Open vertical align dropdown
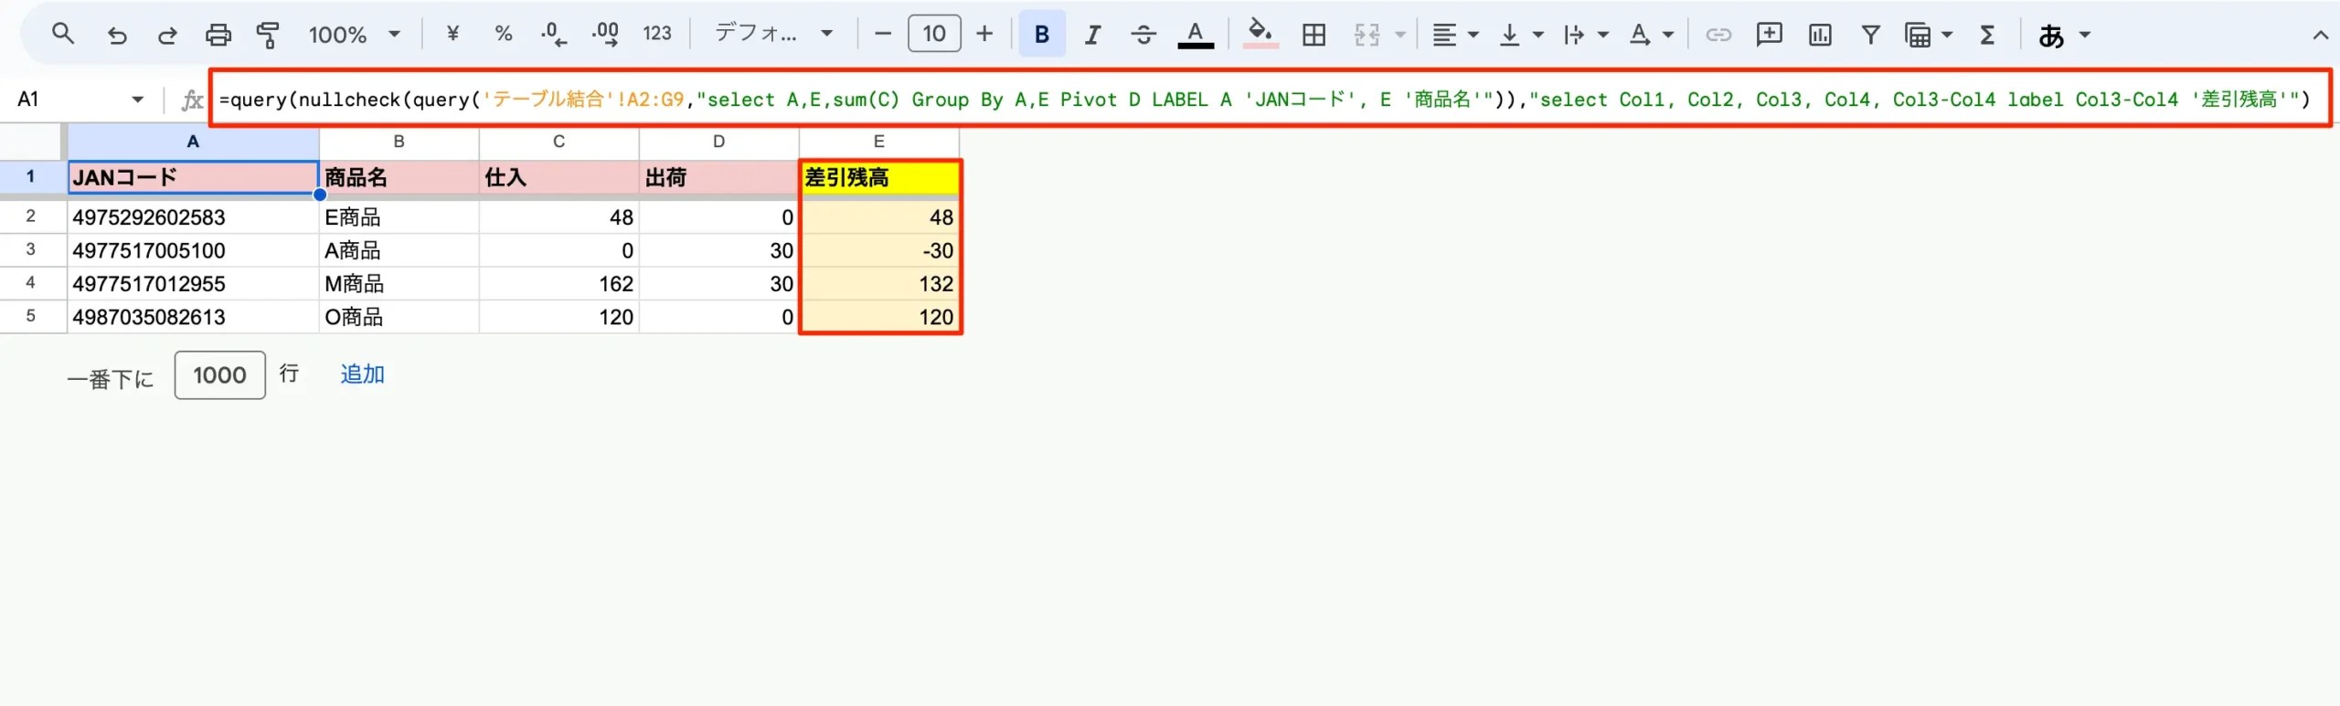2340x706 pixels. click(x=1521, y=35)
